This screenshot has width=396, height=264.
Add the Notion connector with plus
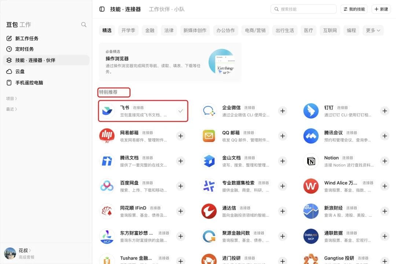coord(385,161)
